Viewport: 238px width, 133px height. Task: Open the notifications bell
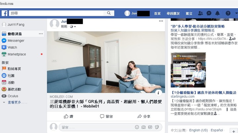[218, 13]
